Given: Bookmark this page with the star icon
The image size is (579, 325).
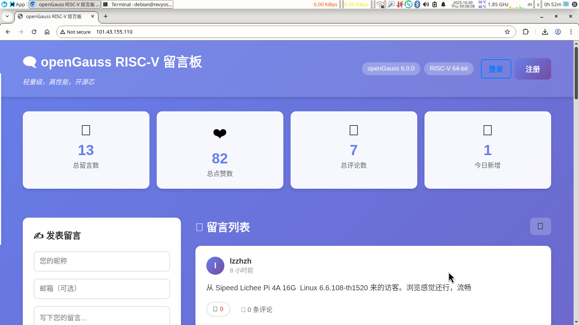Looking at the screenshot, I should [x=507, y=32].
